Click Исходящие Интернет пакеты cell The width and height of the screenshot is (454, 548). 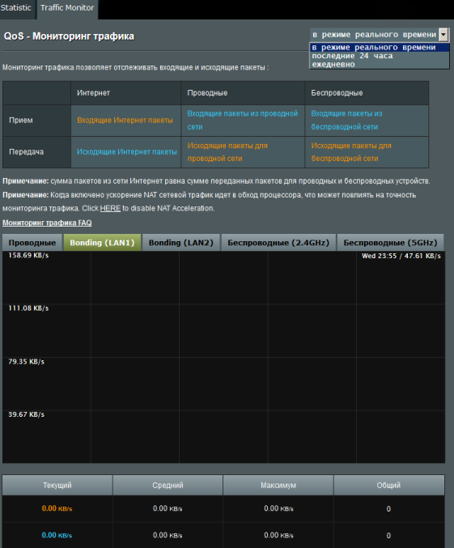click(x=127, y=152)
